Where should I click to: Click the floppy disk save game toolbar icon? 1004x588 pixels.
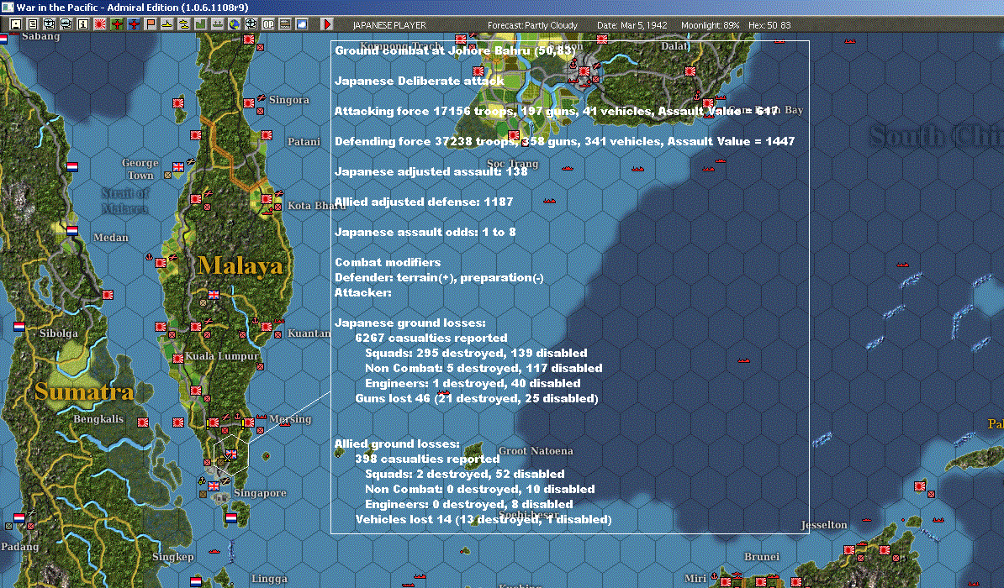tap(16, 24)
